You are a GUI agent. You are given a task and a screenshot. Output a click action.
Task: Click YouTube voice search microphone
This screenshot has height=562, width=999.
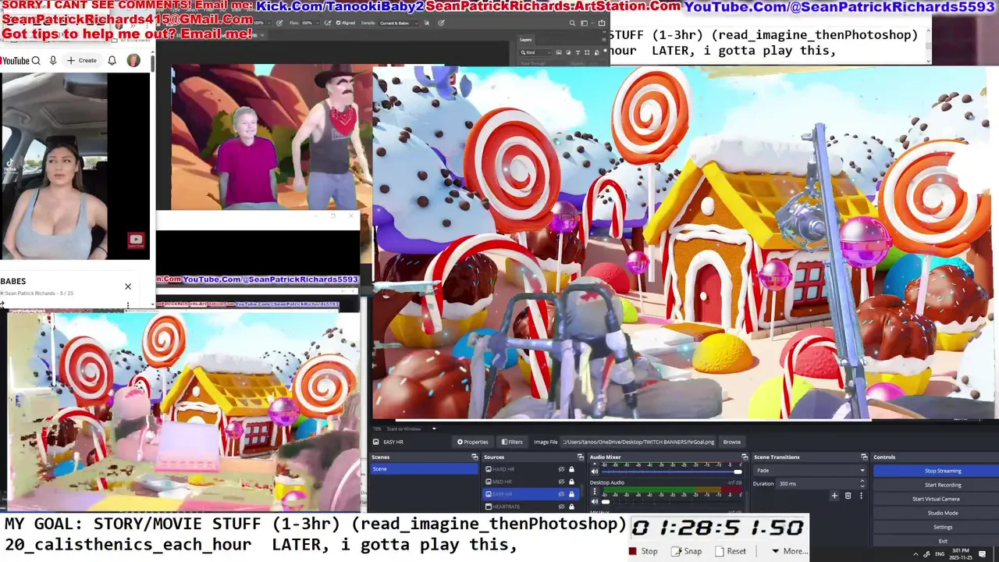pyautogui.click(x=53, y=60)
